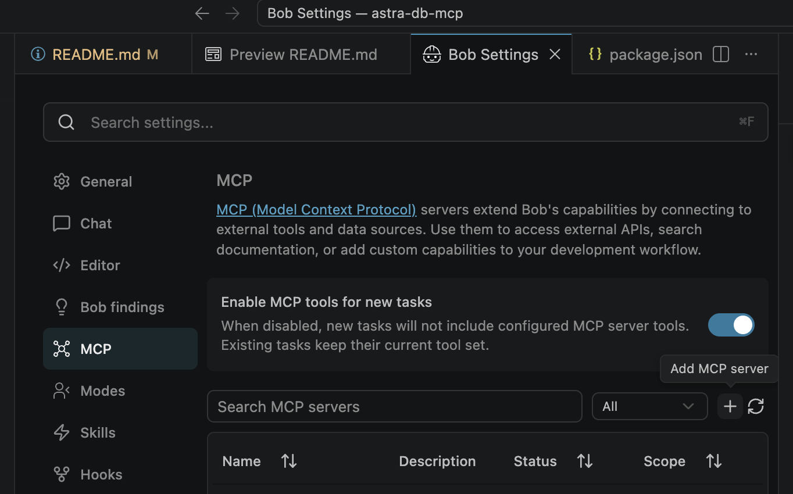Image resolution: width=793 pixels, height=494 pixels.
Task: Click the Description column header
Action: click(x=437, y=461)
